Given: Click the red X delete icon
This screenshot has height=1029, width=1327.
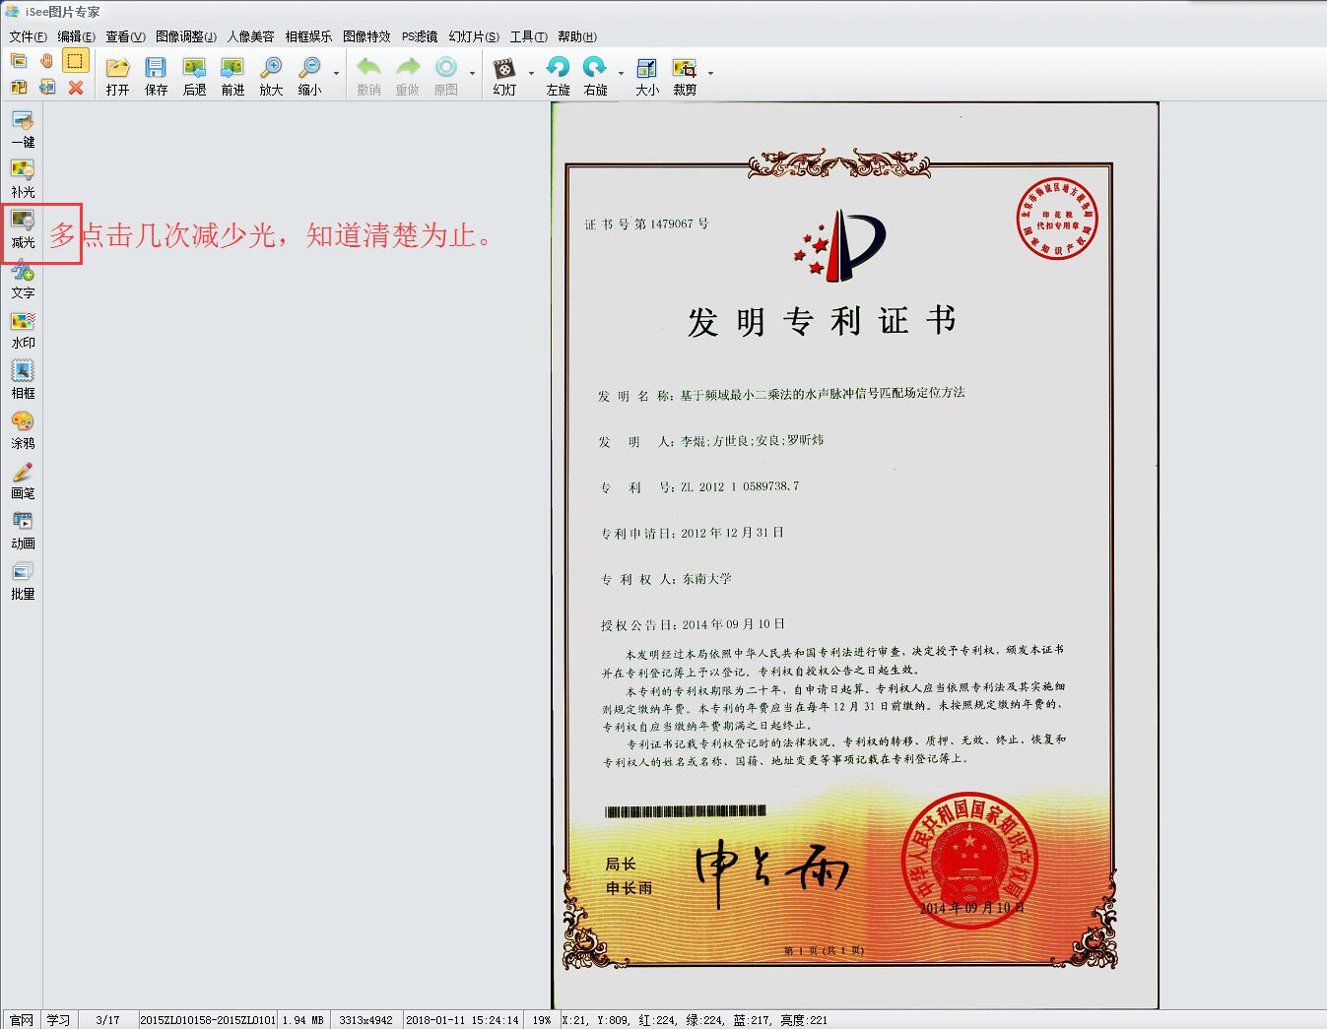Looking at the screenshot, I should (75, 88).
